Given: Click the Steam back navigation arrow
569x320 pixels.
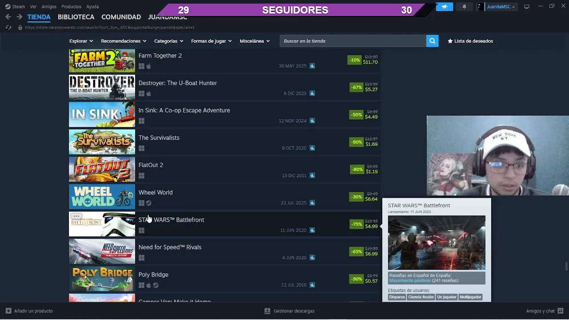Looking at the screenshot, I should click(x=8, y=17).
